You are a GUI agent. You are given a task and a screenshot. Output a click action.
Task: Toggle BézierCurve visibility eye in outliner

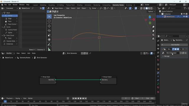[184, 16]
